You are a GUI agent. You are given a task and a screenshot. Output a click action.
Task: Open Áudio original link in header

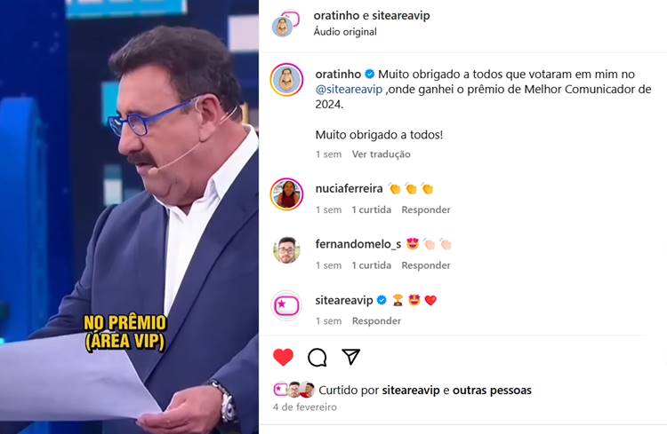click(345, 32)
